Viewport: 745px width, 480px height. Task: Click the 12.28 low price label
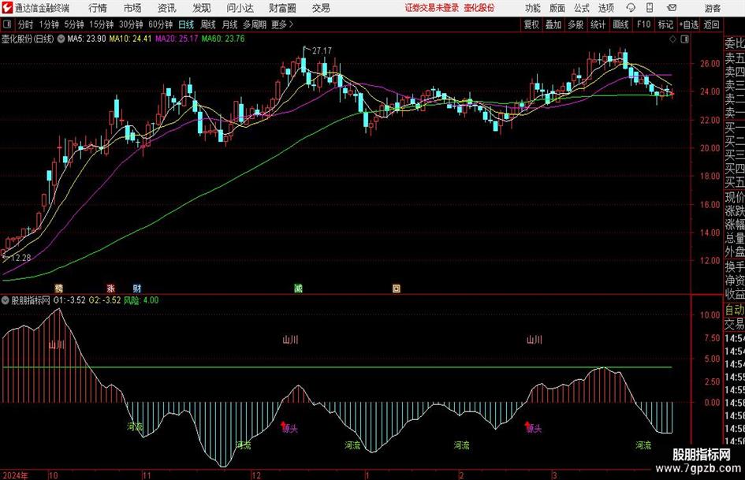21,258
